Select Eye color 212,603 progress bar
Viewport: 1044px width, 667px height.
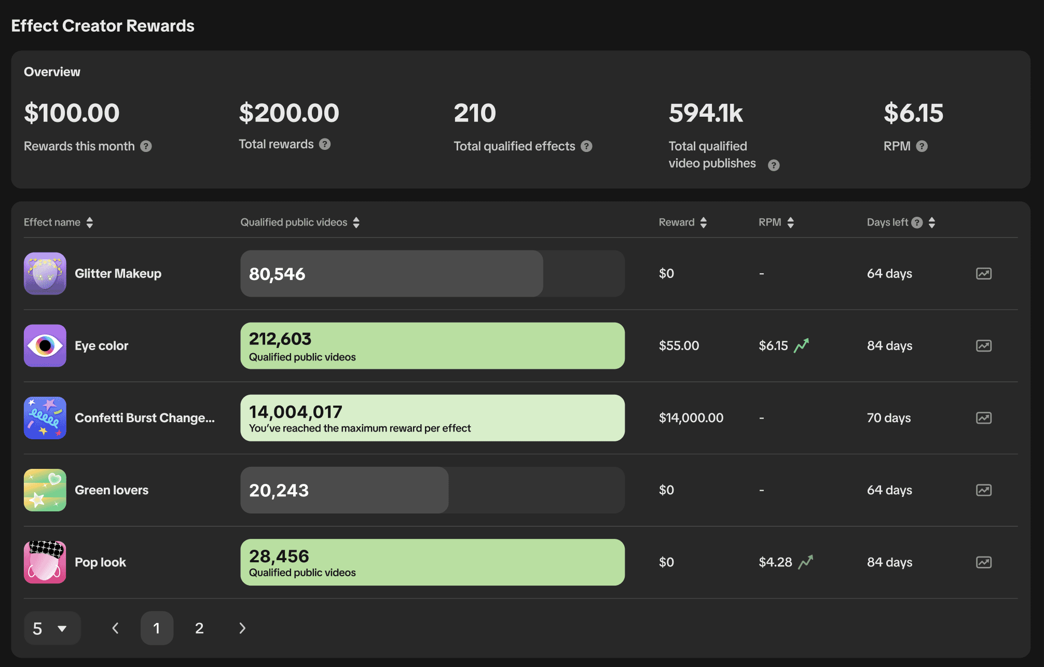point(432,346)
